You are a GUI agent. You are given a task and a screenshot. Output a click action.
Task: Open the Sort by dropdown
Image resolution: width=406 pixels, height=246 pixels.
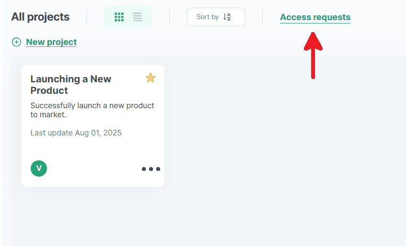click(216, 17)
